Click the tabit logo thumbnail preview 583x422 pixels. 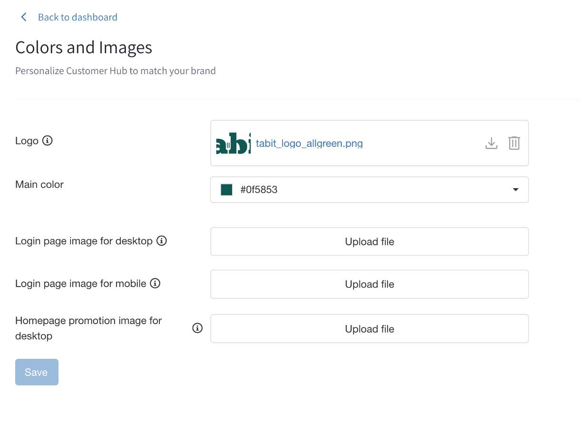click(x=233, y=143)
